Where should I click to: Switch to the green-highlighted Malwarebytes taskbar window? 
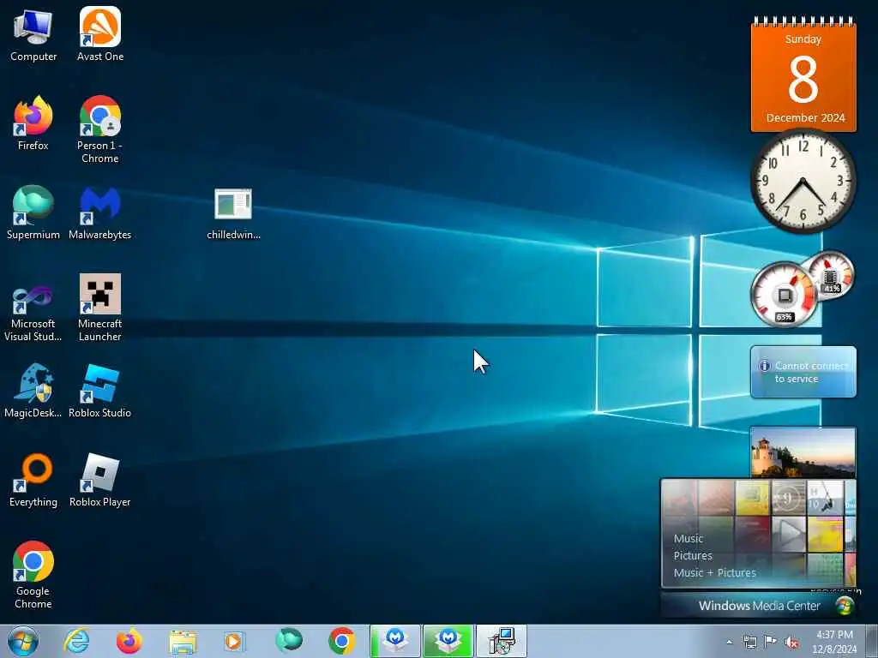(448, 641)
